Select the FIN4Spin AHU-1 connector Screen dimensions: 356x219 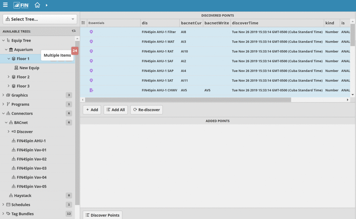(31, 141)
